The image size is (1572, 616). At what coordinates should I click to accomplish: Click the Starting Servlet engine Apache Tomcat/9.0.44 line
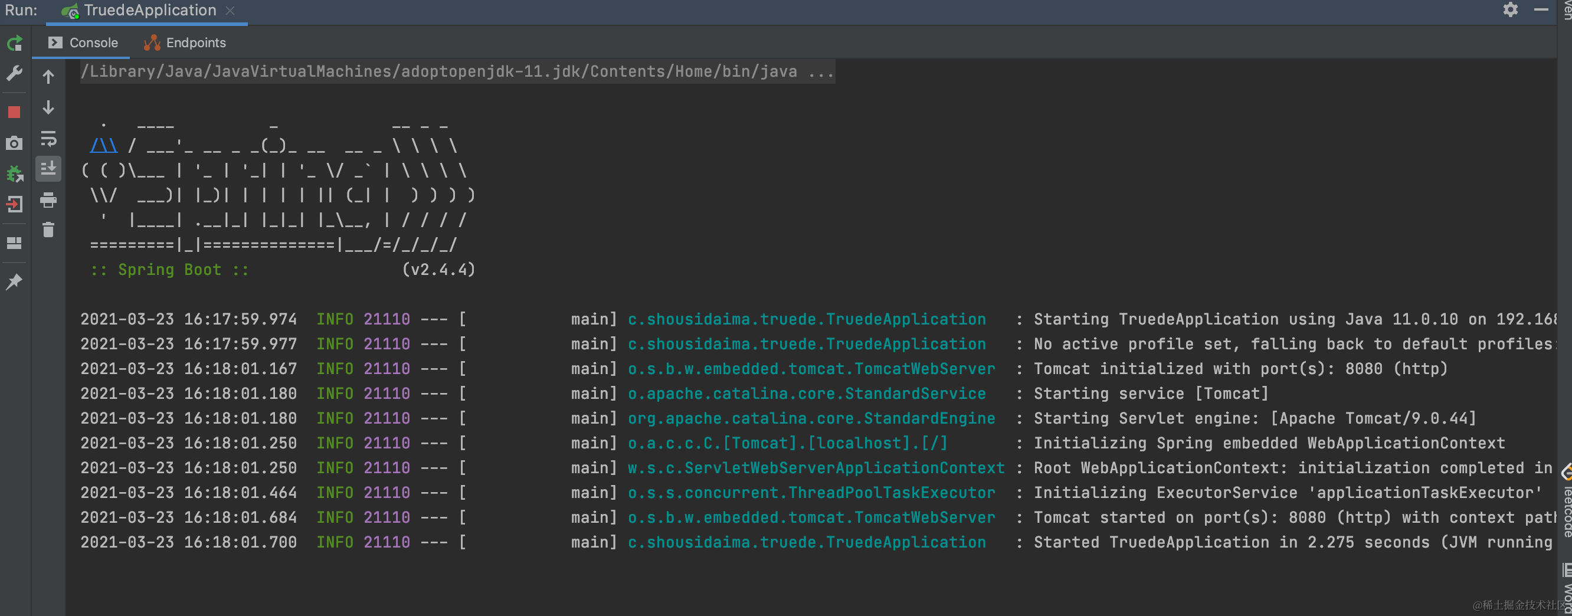pyautogui.click(x=1255, y=419)
